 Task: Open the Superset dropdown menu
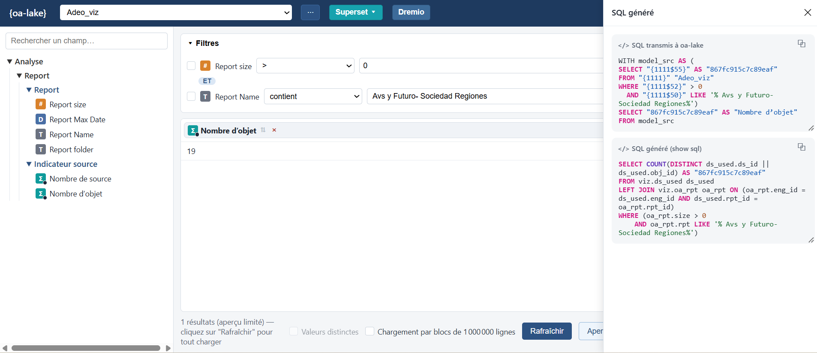coord(355,12)
